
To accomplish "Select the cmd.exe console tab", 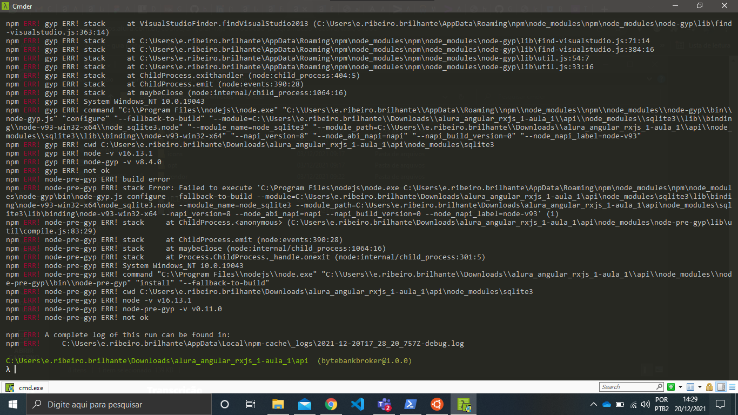I will [x=25, y=387].
